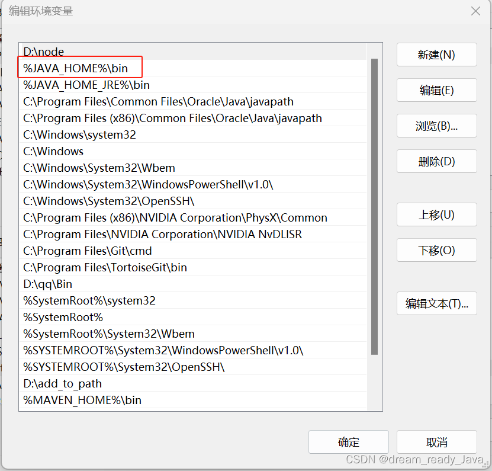This screenshot has width=492, height=471.
Task: Click the 编辑(E) button
Action: (x=436, y=90)
